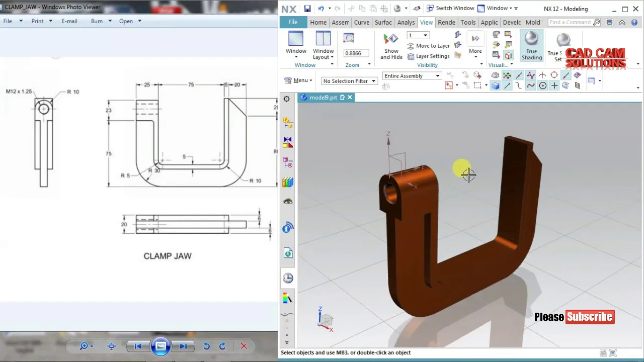This screenshot has width=644, height=362.
Task: Open the Assemblies ribbon tab
Action: (340, 22)
